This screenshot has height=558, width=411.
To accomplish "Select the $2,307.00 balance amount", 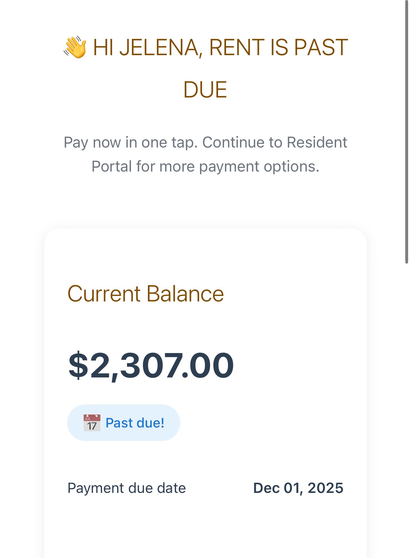I will click(x=151, y=366).
